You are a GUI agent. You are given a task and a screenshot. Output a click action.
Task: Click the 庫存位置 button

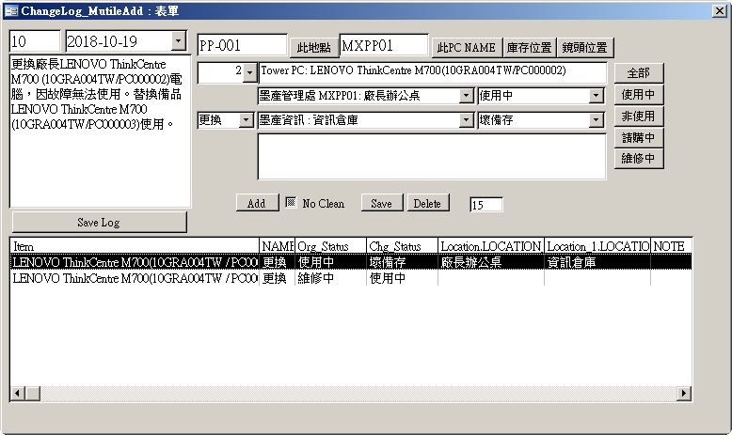click(x=530, y=48)
